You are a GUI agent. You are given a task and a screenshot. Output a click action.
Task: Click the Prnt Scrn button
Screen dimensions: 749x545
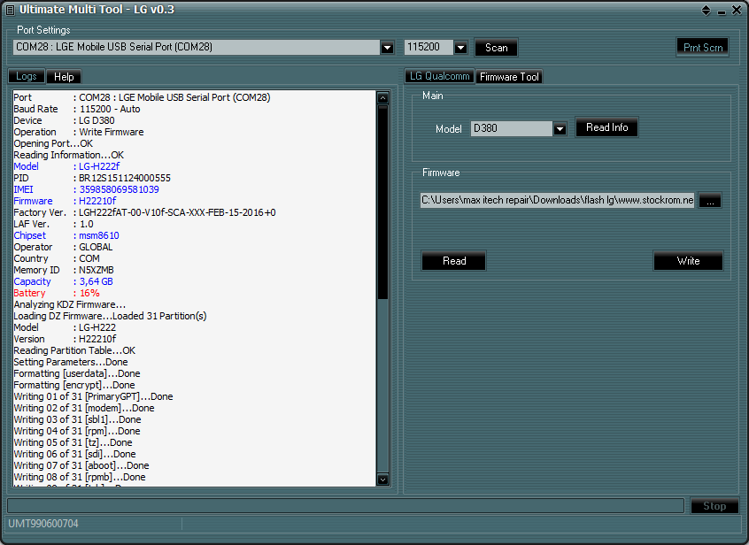pos(703,48)
